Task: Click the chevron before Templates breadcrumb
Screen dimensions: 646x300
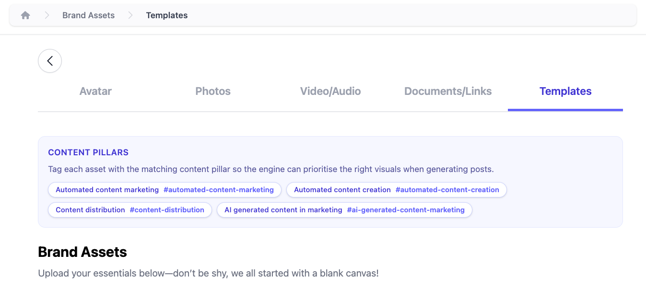Action: tap(130, 15)
